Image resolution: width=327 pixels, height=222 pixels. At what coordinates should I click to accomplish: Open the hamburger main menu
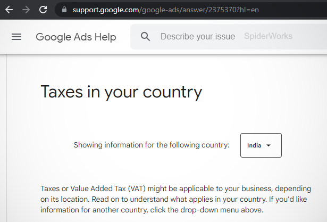(x=16, y=37)
